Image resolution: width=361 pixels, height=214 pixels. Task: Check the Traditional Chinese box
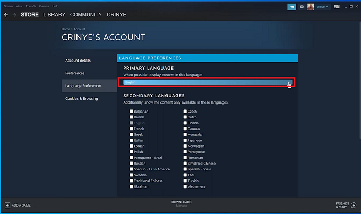(131, 181)
